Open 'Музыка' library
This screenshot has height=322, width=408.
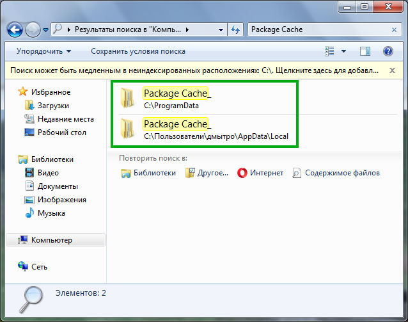click(x=51, y=213)
